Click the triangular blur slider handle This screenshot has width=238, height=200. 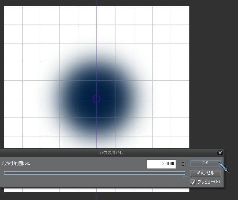[x=185, y=175]
